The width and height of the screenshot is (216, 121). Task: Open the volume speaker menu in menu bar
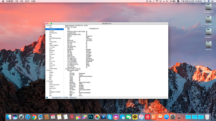[x=167, y=1]
